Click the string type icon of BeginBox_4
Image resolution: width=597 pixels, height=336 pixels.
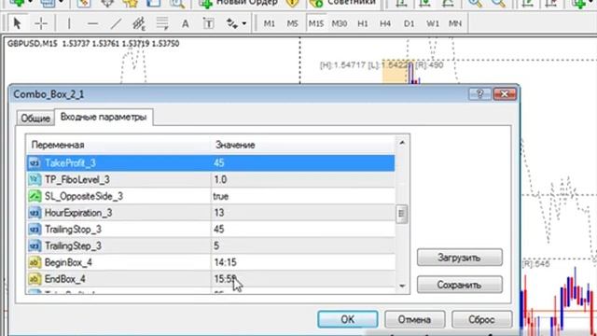tap(35, 262)
